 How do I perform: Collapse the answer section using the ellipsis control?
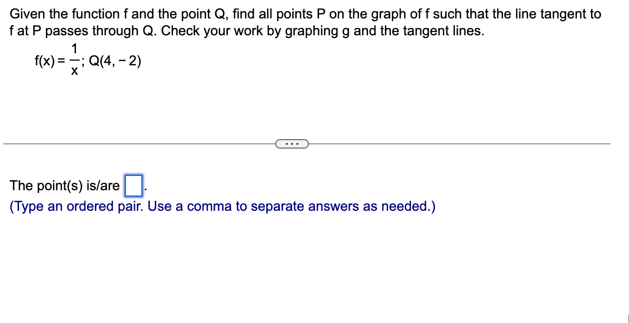(291, 143)
